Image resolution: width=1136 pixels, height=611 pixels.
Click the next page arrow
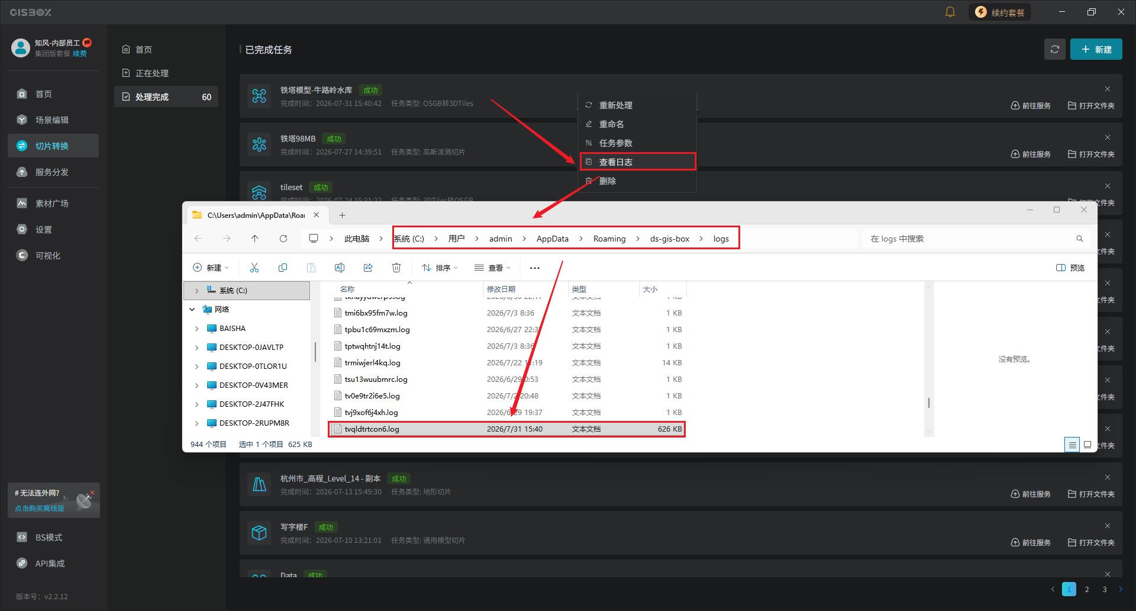click(x=1120, y=589)
